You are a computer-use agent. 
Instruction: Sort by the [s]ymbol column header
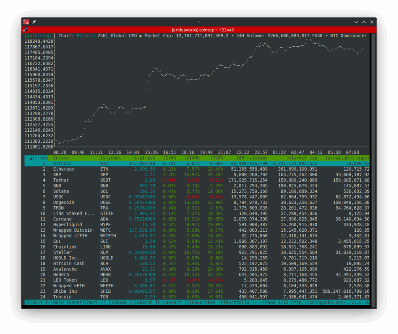point(111,158)
